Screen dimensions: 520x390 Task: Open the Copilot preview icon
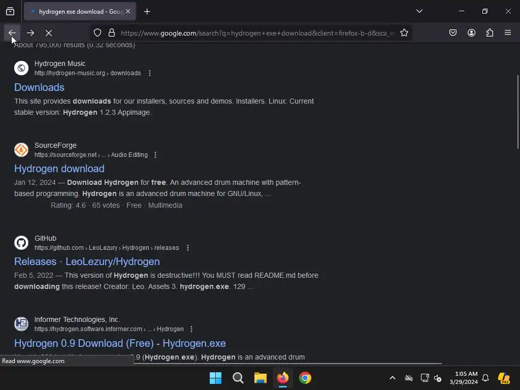[x=504, y=378]
